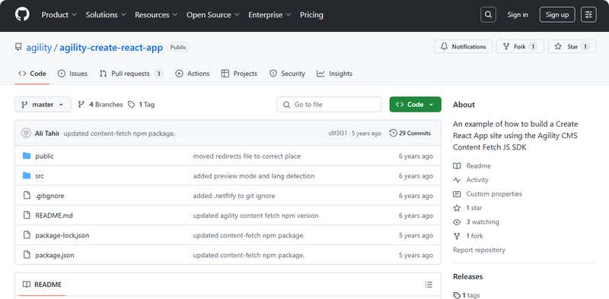The width and height of the screenshot is (609, 299).
Task: Open the README.md file
Action: pos(54,216)
